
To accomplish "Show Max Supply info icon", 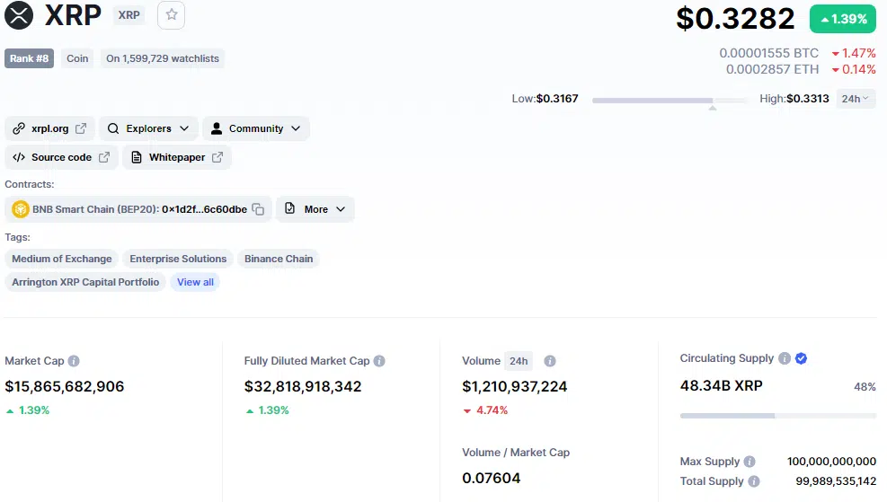I will click(750, 462).
